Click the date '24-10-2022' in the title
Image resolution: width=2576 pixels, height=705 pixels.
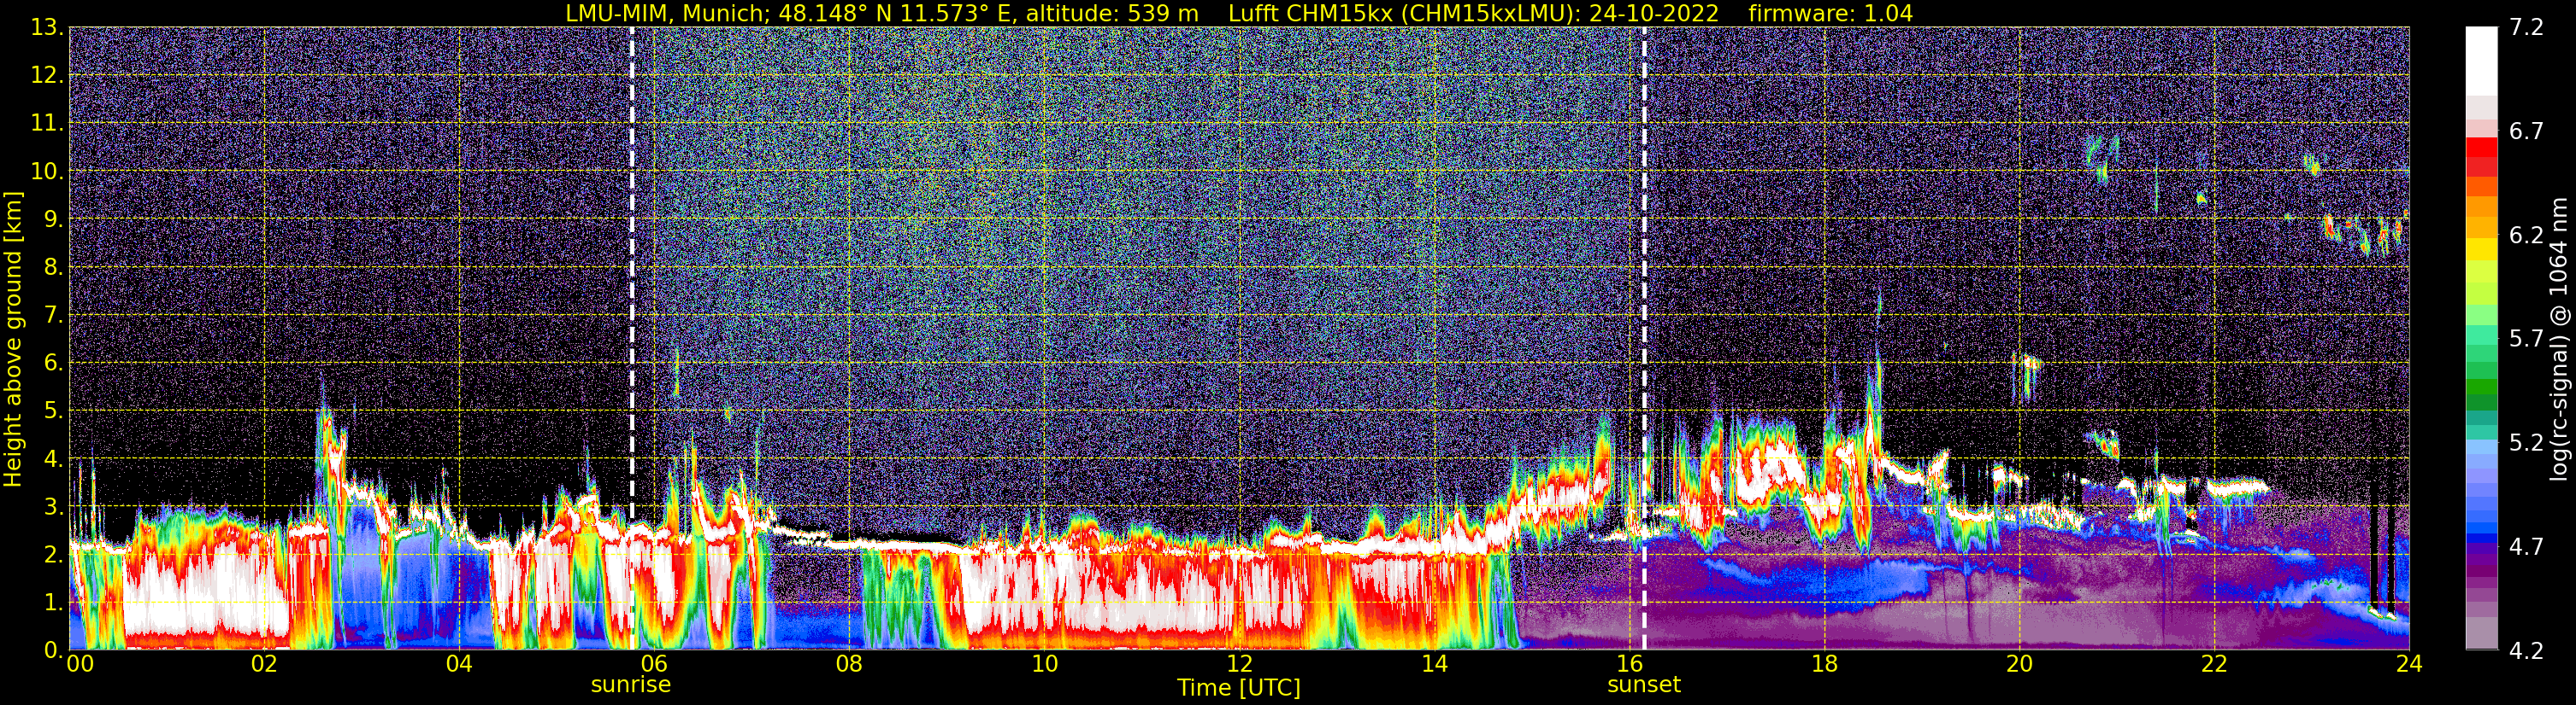coord(1654,13)
